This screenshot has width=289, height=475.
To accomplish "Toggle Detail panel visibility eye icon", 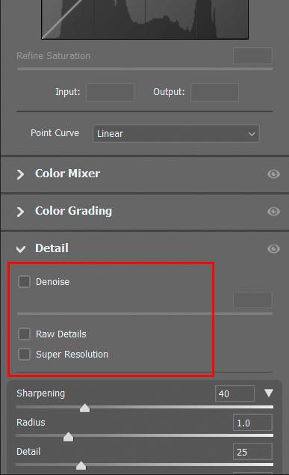I will 273,248.
